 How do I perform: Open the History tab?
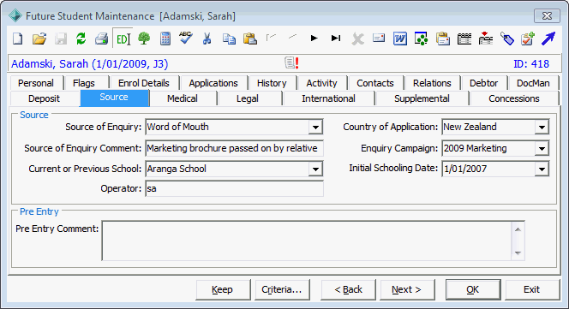coord(272,83)
